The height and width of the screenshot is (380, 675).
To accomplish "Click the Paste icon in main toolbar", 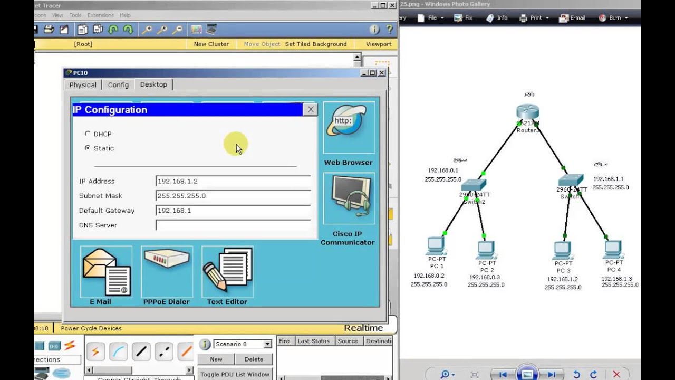I will point(98,30).
